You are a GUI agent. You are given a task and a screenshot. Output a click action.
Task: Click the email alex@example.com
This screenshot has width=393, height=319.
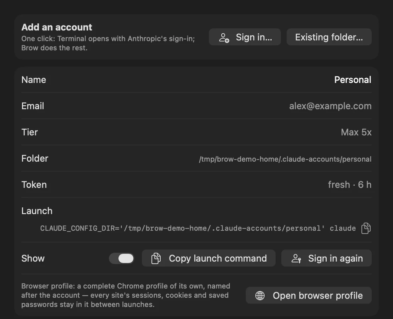[330, 106]
